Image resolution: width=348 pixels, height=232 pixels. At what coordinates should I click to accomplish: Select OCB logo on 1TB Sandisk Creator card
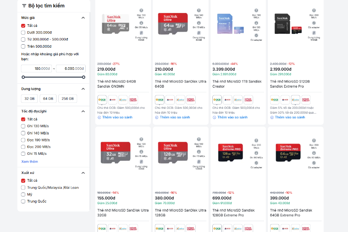click(217, 100)
